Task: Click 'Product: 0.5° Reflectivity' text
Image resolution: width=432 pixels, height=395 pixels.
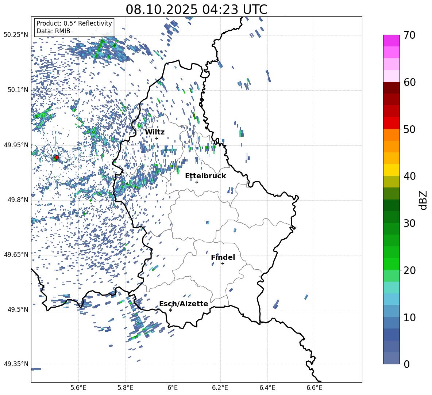Action: [x=74, y=23]
